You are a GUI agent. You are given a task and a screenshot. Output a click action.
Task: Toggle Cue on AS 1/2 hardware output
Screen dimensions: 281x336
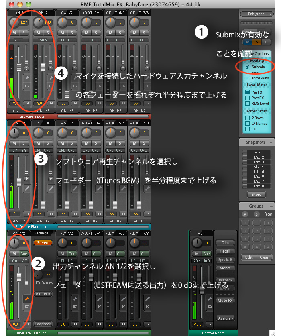(72, 253)
